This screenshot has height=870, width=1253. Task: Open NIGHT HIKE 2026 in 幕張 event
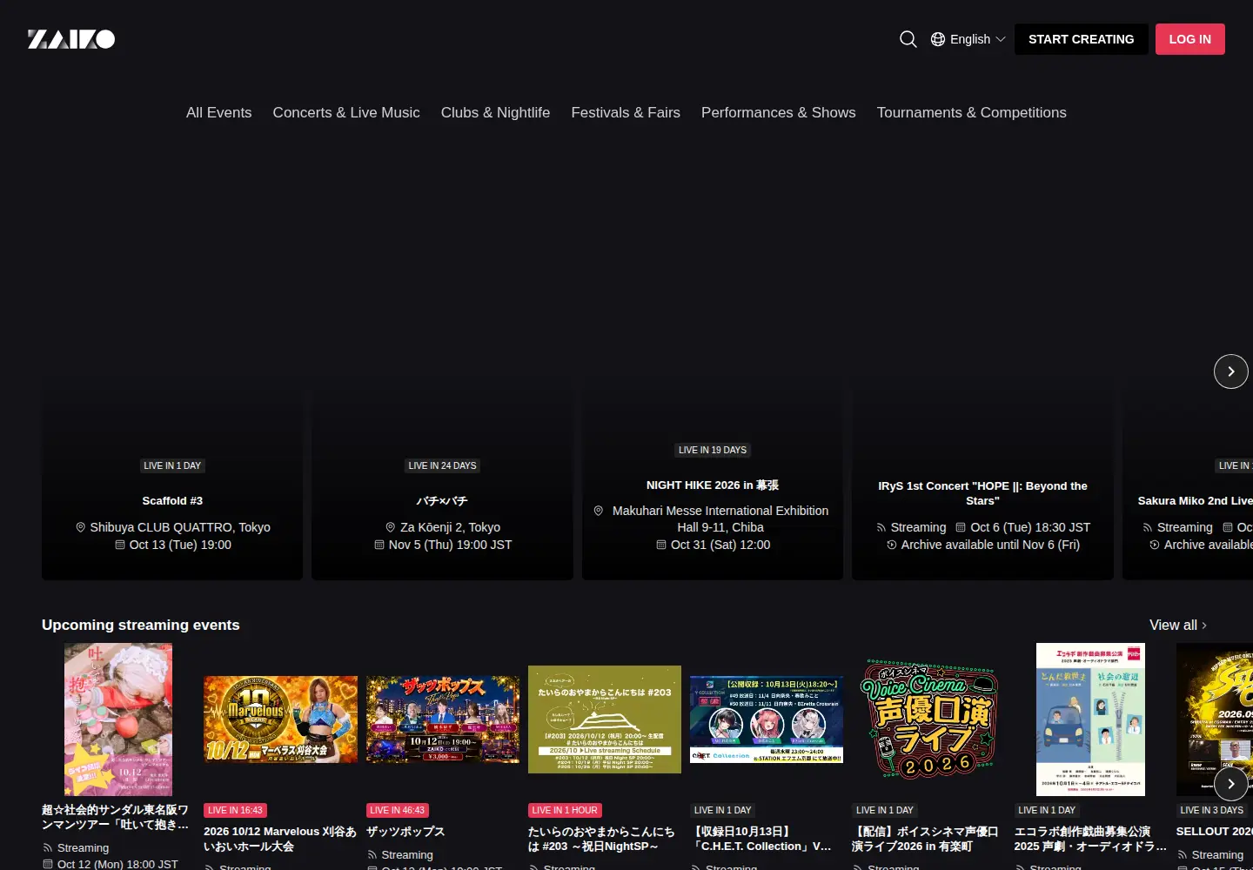713,485
